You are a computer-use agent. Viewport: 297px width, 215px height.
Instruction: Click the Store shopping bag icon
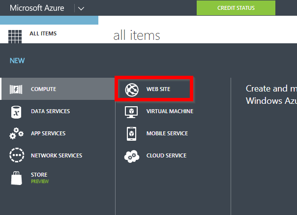click(x=17, y=178)
